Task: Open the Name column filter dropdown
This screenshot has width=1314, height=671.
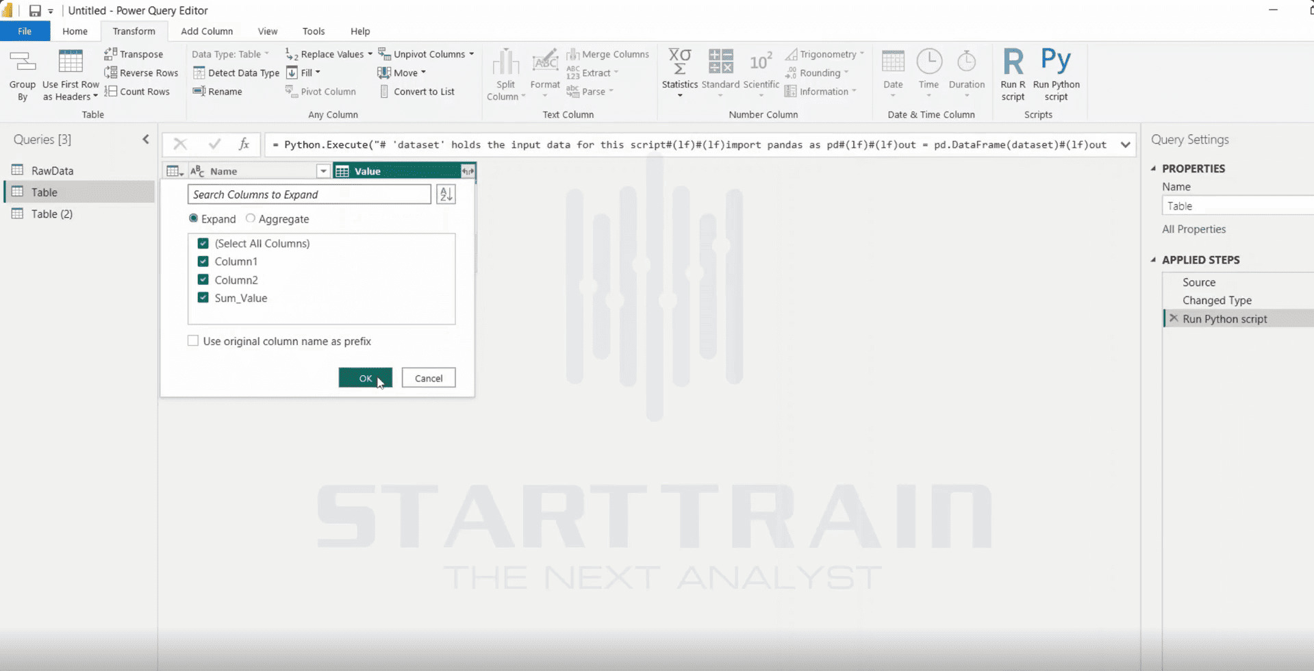Action: coord(323,171)
